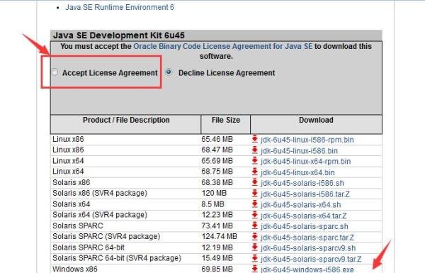The height and width of the screenshot is (273, 425).
Task: Download jdk-6u45-solaris-sparc.sh
Action: point(305,226)
